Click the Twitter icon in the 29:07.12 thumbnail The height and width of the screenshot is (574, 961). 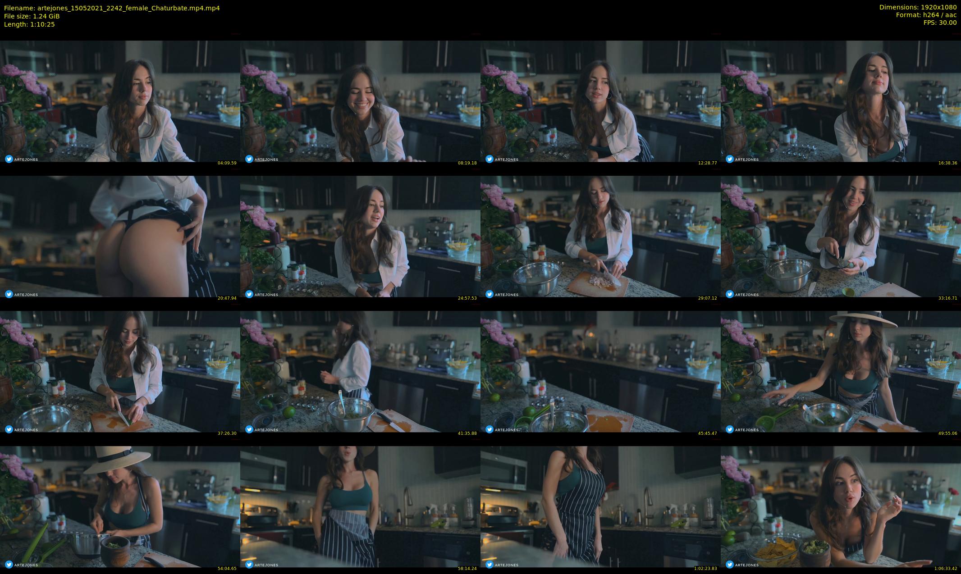489,294
